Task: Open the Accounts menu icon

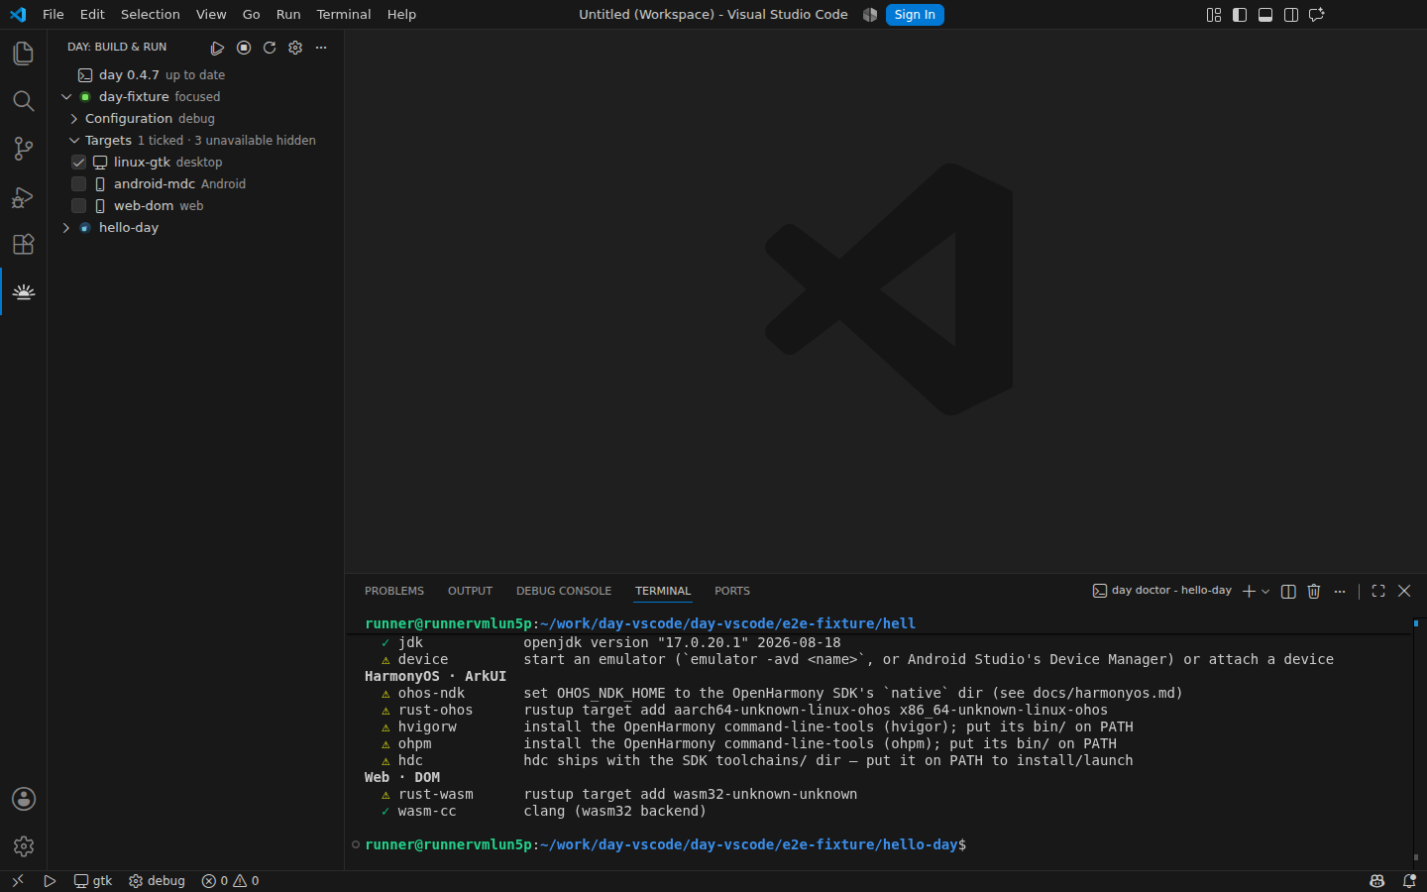Action: [23, 799]
